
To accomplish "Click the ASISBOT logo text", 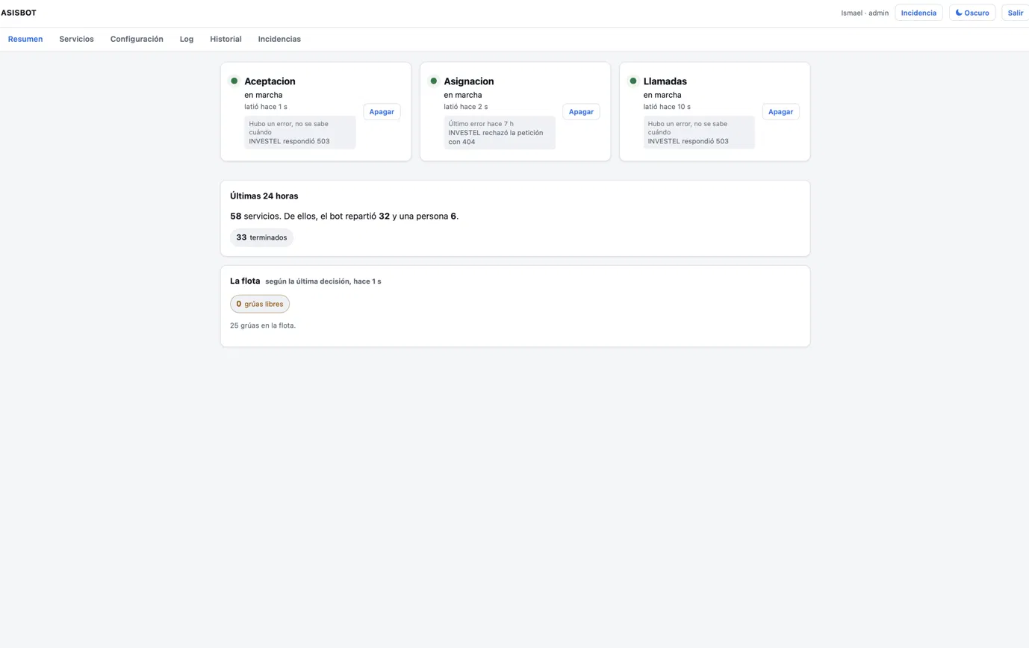I will (19, 13).
